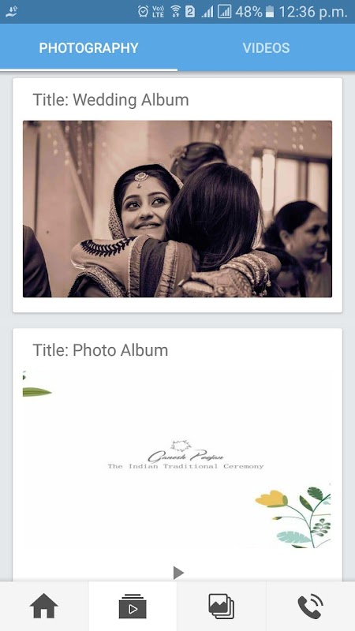Tap the alarm clock status bar icon

(x=143, y=12)
